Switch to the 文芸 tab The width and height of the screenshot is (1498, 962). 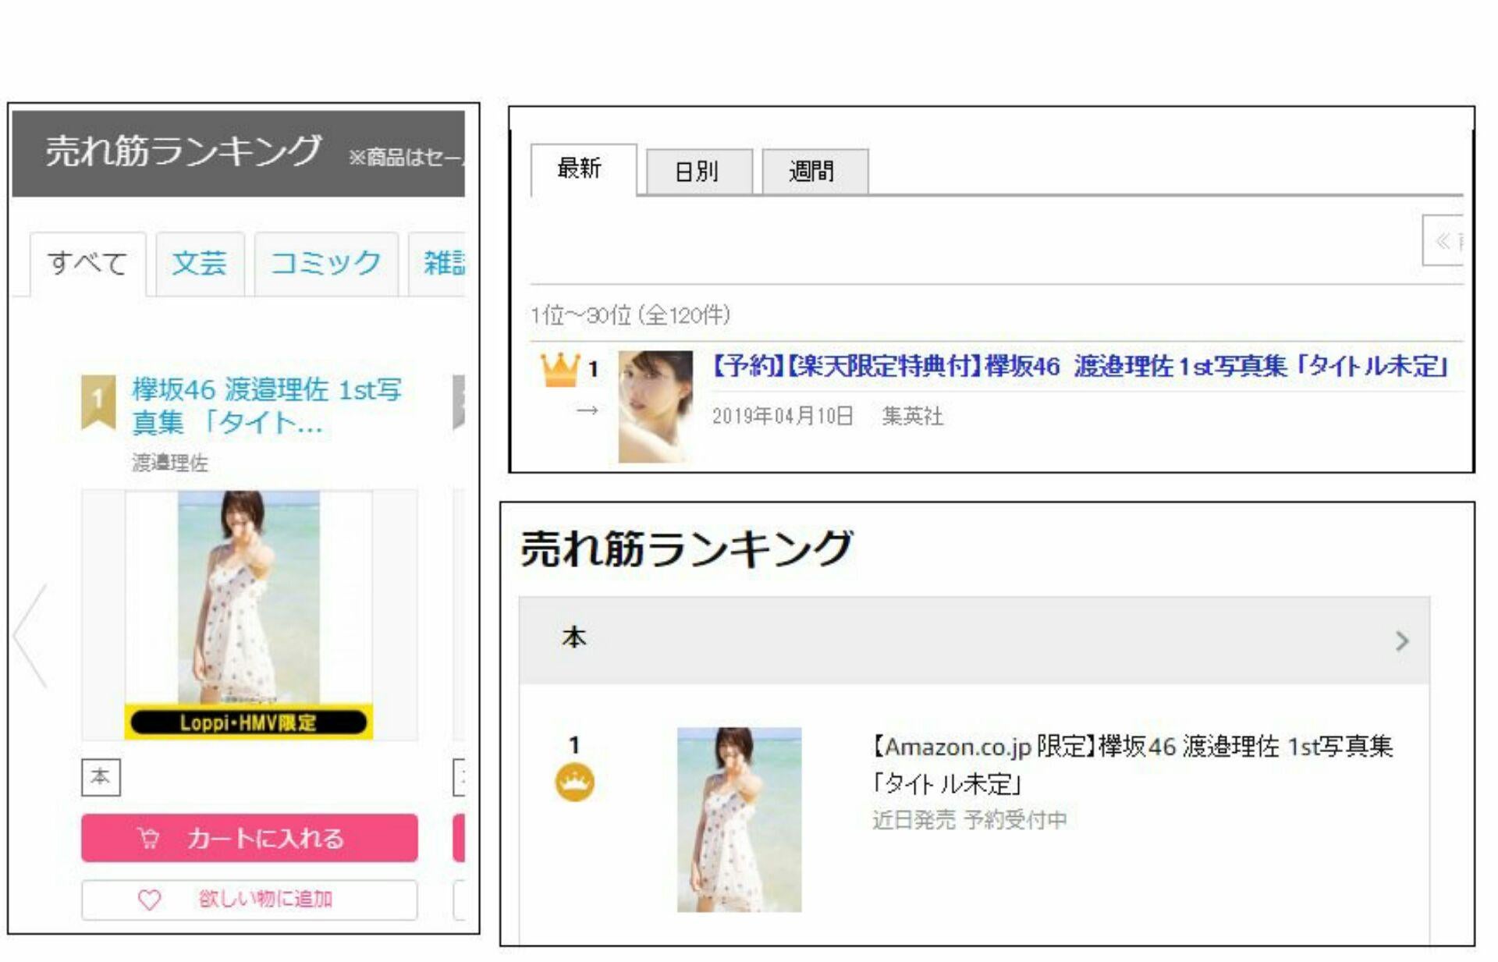[x=200, y=264]
